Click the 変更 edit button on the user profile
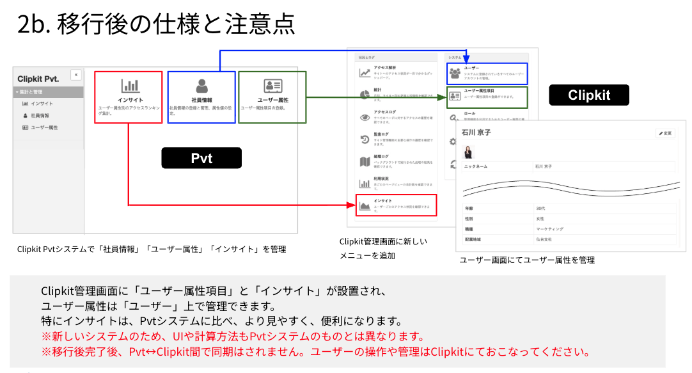692x373 pixels. [665, 134]
